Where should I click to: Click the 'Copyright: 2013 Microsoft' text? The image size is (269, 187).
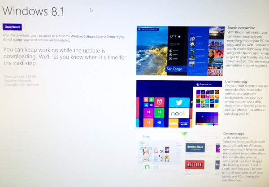(x=22, y=85)
